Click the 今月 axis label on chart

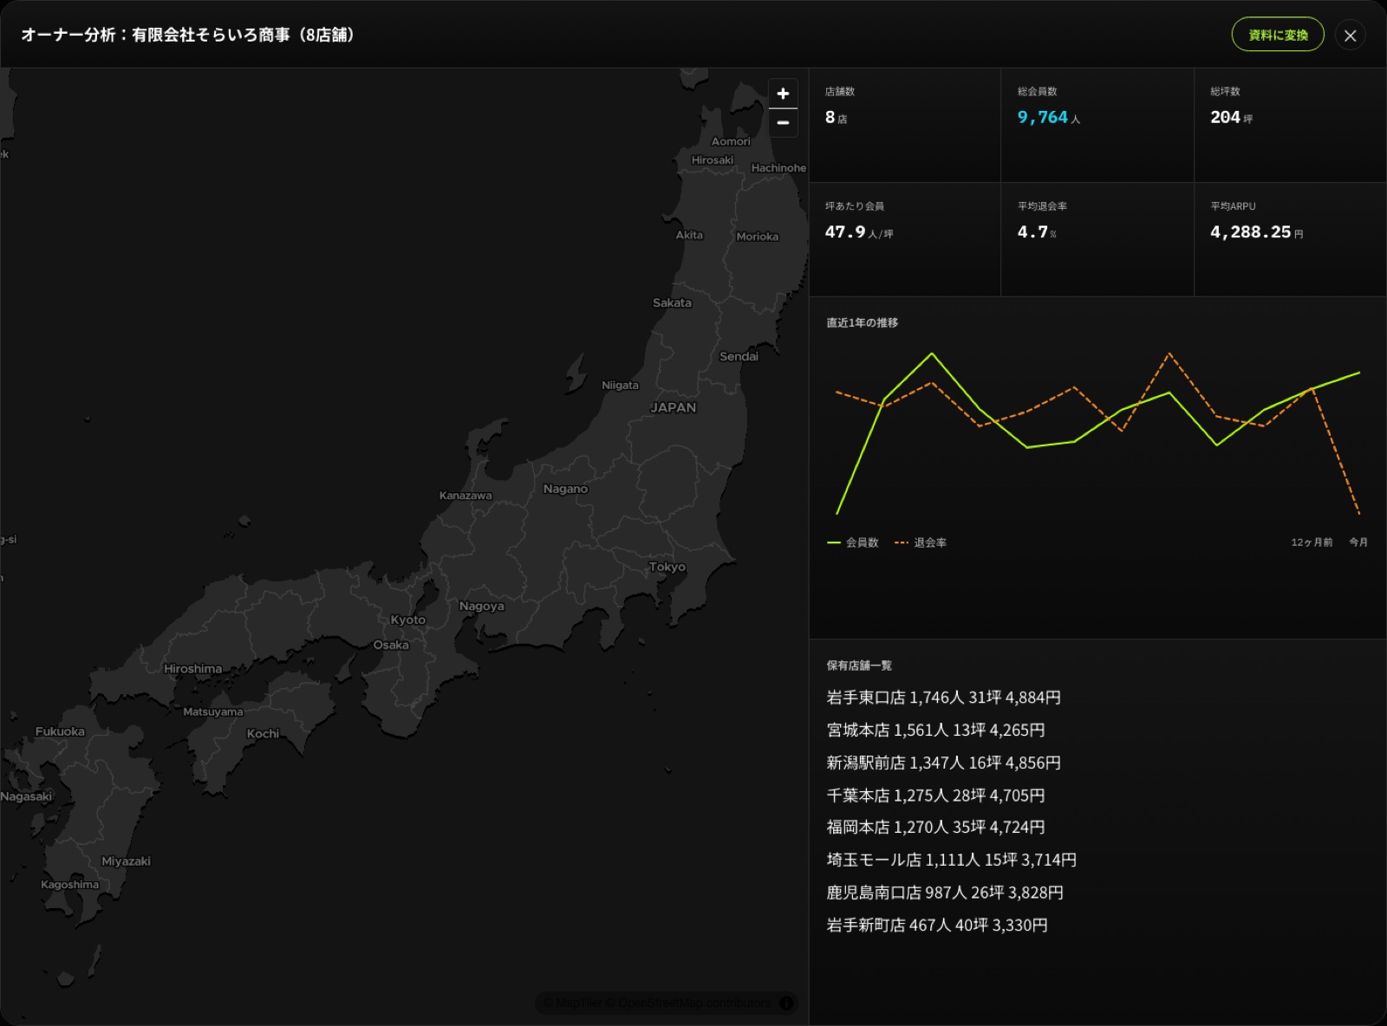1358,542
